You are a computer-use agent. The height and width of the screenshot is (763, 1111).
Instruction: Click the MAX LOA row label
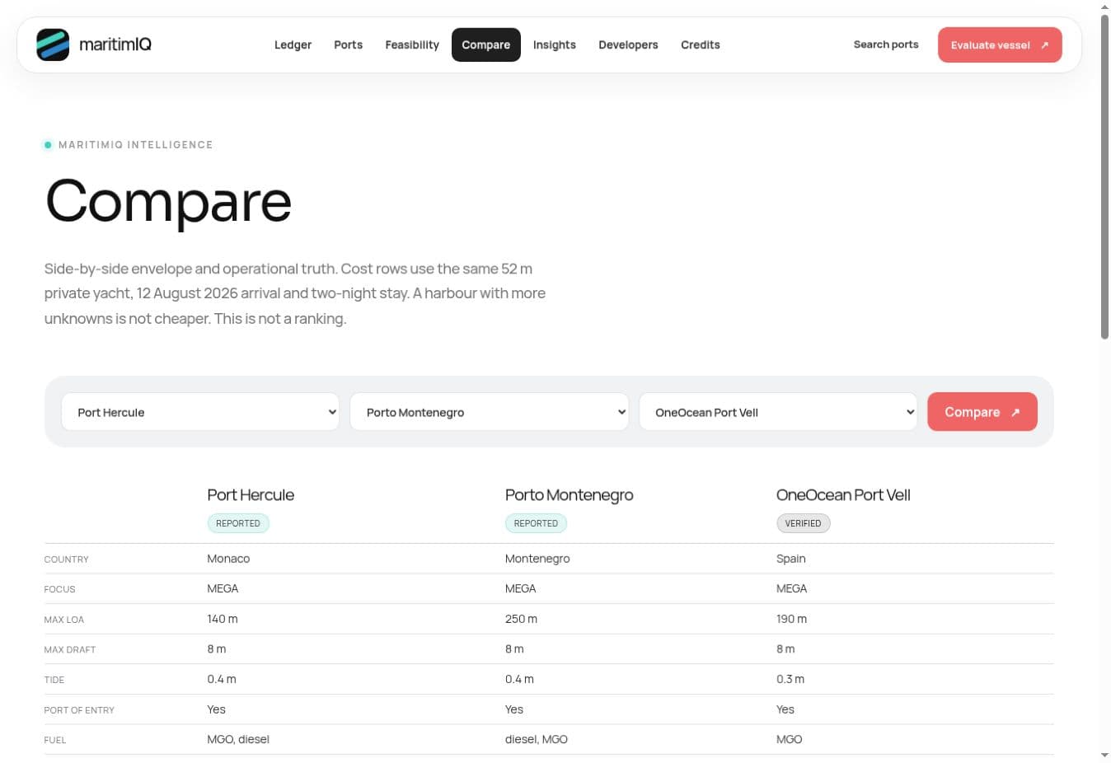63,620
